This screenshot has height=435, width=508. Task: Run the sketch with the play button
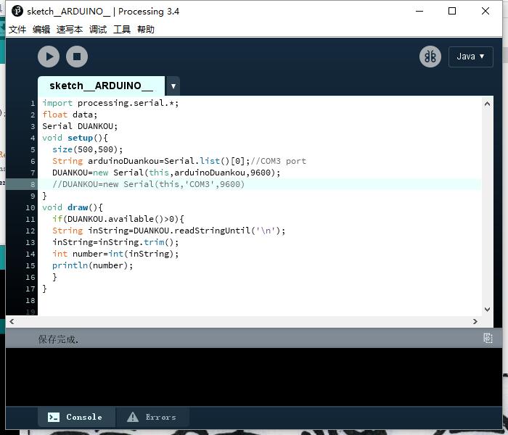49,57
